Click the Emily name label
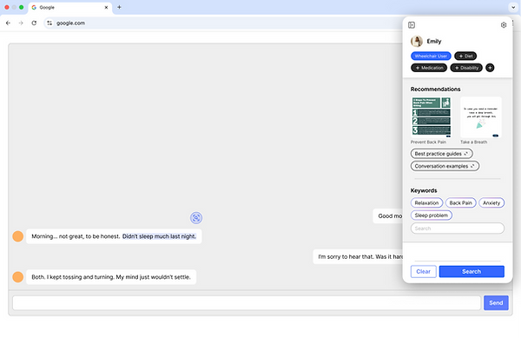 [x=434, y=41]
